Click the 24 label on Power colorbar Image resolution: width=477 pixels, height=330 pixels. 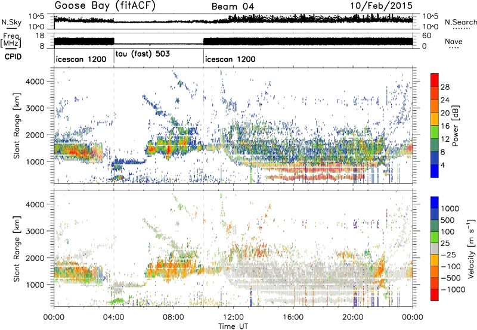coord(445,100)
